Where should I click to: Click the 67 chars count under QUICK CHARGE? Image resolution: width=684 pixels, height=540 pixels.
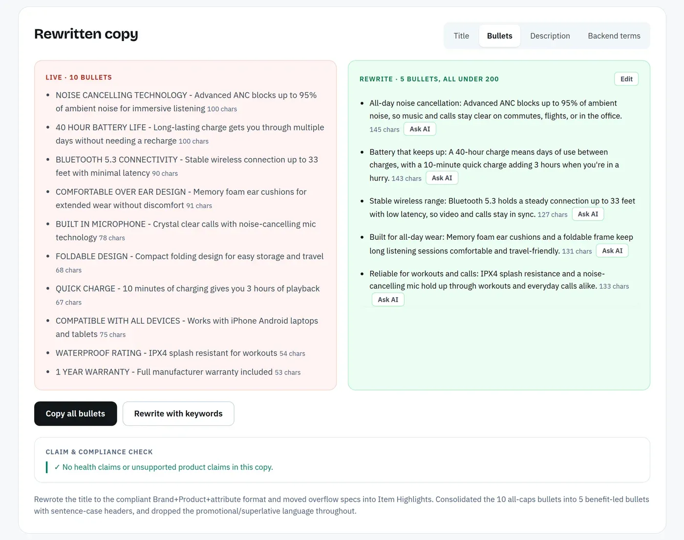68,302
